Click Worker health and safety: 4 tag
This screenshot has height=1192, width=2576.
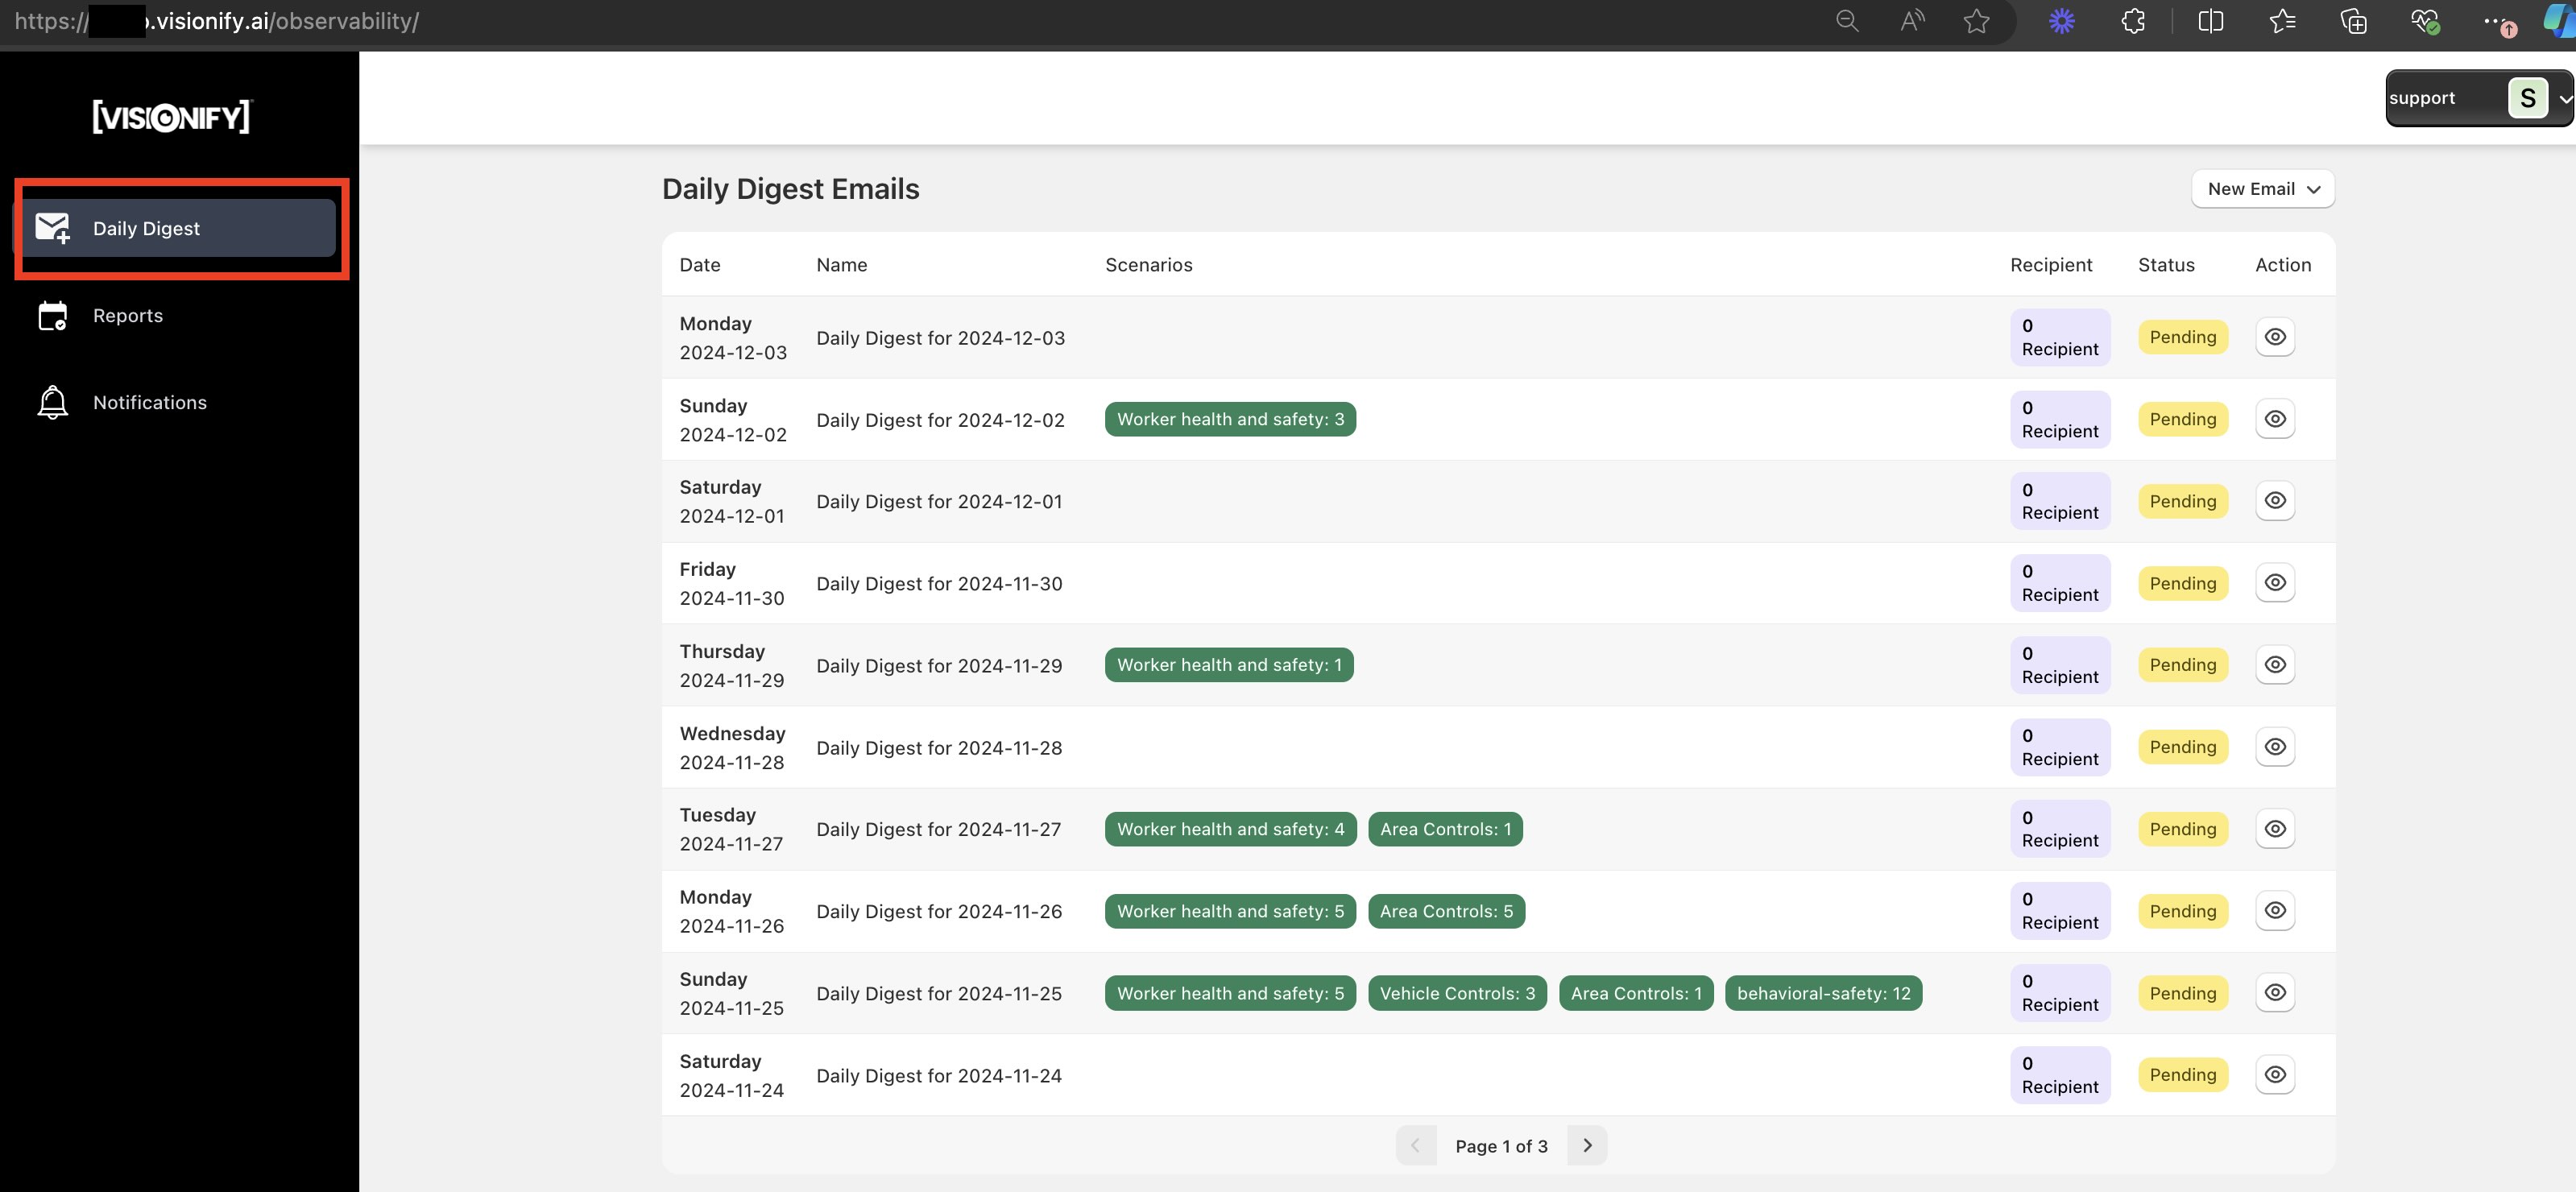[1230, 829]
